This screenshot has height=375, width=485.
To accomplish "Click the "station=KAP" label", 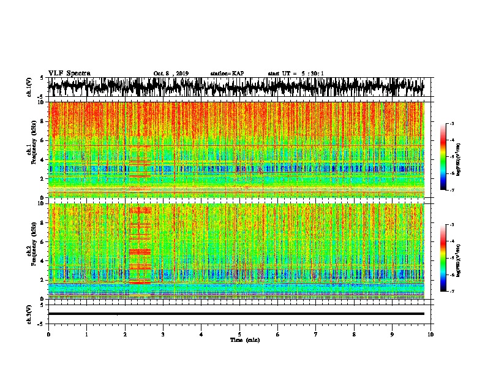I will coord(227,74).
